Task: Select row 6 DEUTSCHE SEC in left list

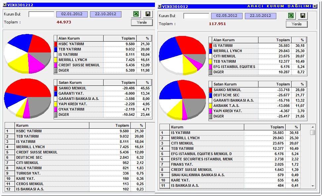Action: tap(75, 157)
